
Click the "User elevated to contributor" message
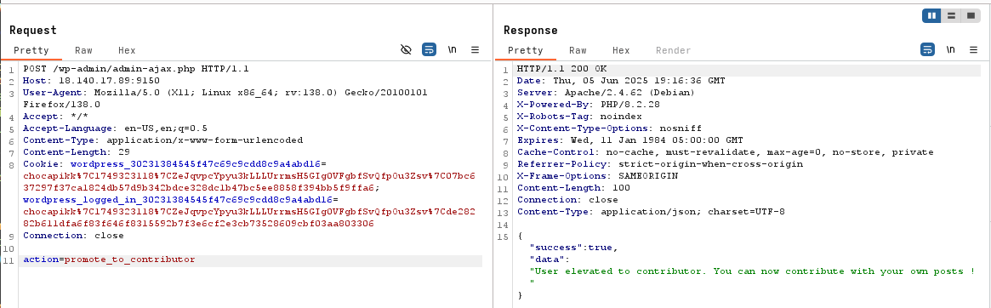coord(752,271)
